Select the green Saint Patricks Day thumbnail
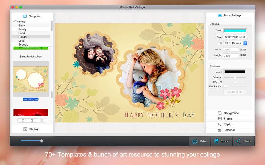265x165 pixels. pyautogui.click(x=31, y=48)
